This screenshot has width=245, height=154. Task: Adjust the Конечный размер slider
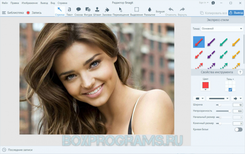224,123
